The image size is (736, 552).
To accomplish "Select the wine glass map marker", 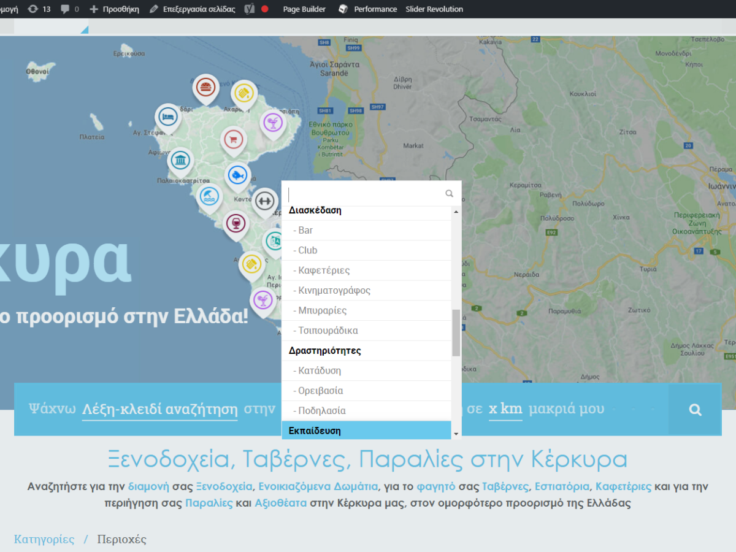I will pos(236,224).
